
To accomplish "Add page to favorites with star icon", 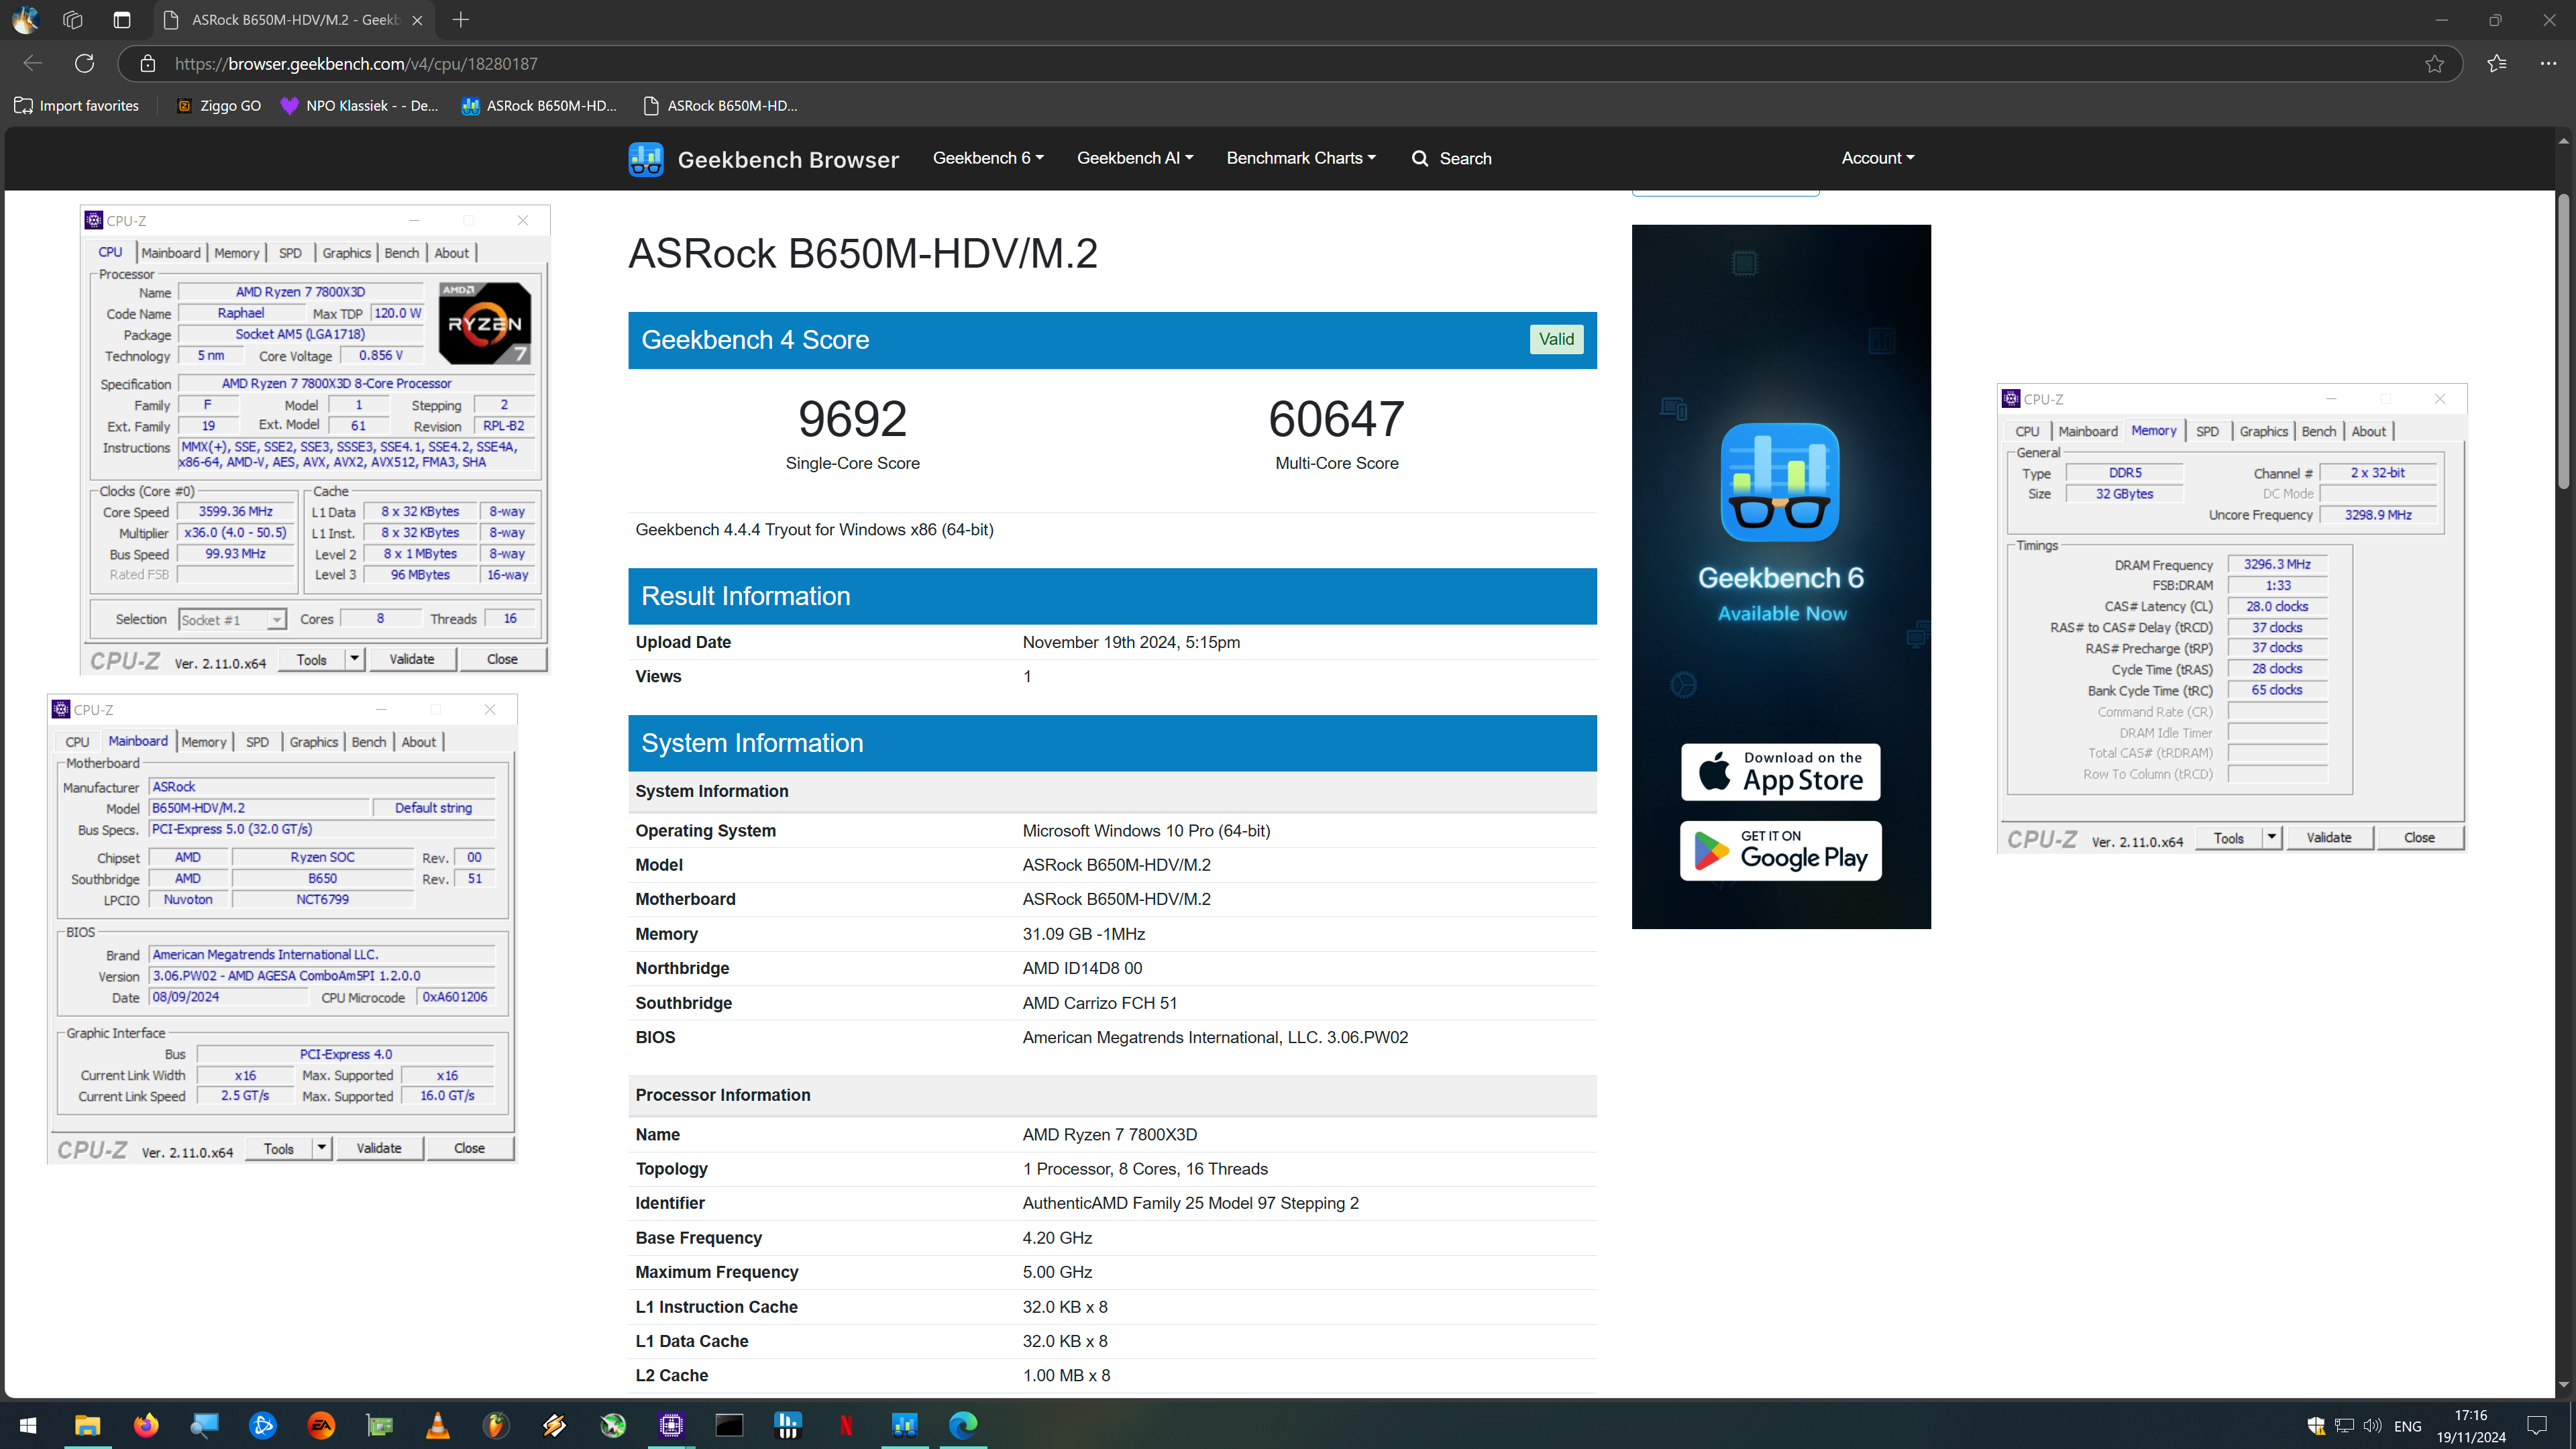I will tap(2434, 64).
